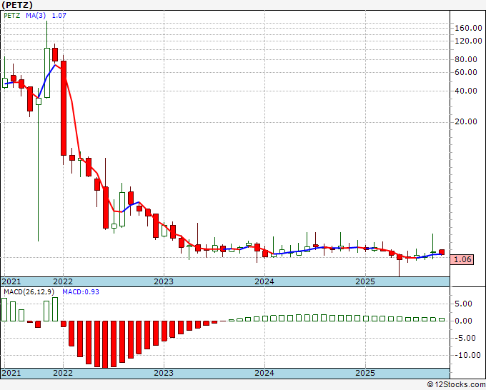The height and width of the screenshot is (390, 486).
Task: Click the 20.00 price axis label
Action: (x=466, y=121)
